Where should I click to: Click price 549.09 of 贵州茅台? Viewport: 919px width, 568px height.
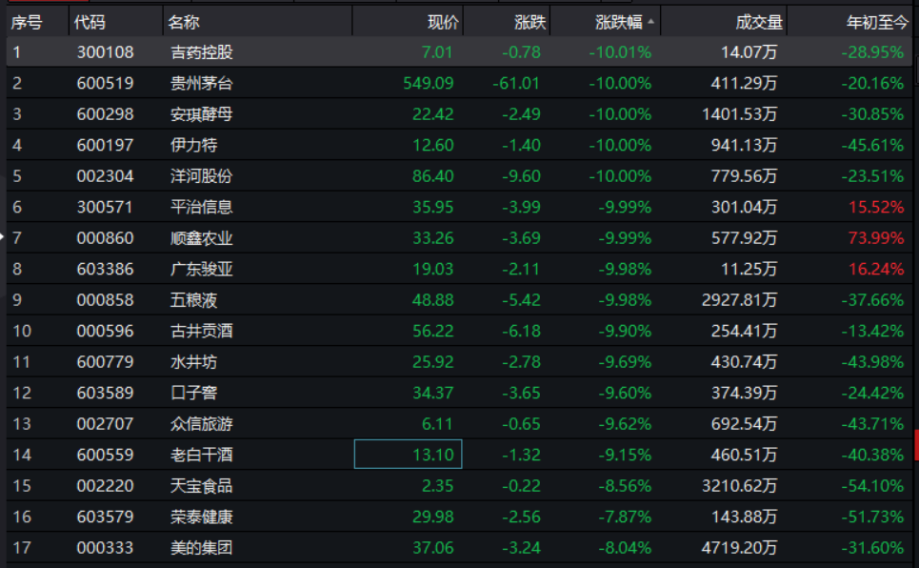coord(429,83)
